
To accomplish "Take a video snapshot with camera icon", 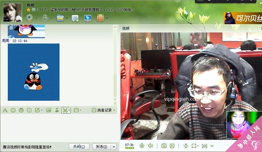I will (x=164, y=146).
